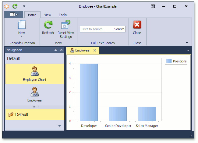Click the Refresh button in View group
Screen dimensions: 198x143
pos(48,27)
